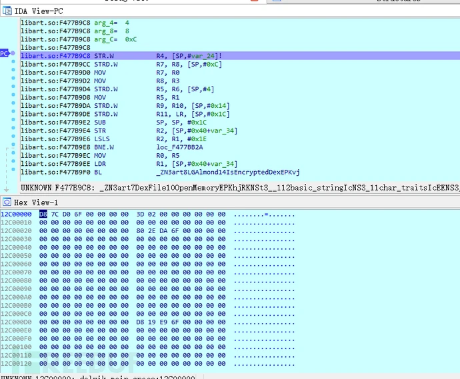Click the OpenMemory function name status line
The width and height of the screenshot is (460, 379).
coord(240,188)
